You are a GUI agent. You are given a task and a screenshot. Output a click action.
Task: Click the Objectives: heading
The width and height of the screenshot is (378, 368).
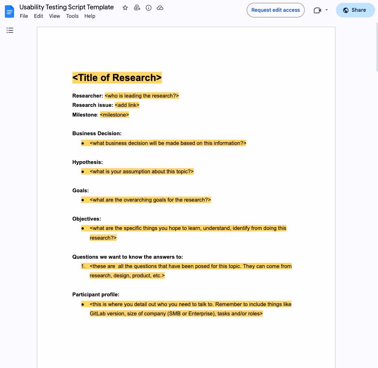coord(87,219)
